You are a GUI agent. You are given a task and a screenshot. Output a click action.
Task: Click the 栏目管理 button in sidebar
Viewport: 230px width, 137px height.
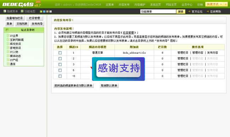point(35,18)
